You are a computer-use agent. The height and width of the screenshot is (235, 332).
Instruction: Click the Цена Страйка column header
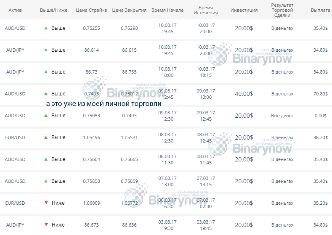pyautogui.click(x=91, y=10)
